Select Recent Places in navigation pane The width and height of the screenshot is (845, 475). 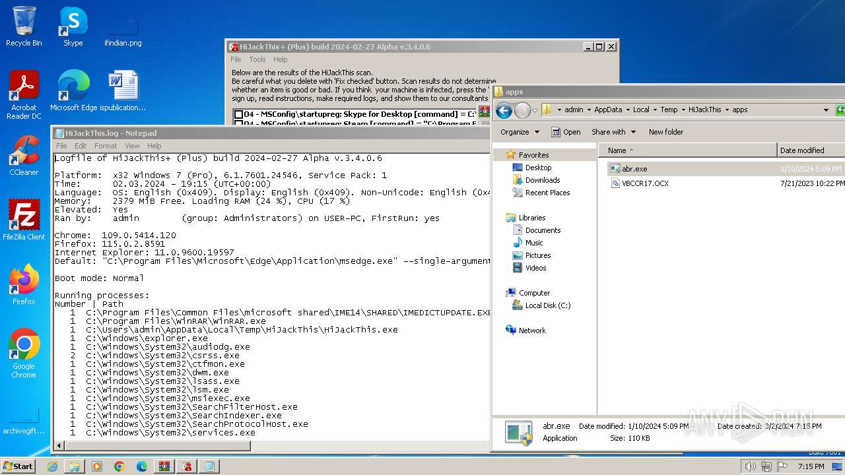(x=547, y=193)
